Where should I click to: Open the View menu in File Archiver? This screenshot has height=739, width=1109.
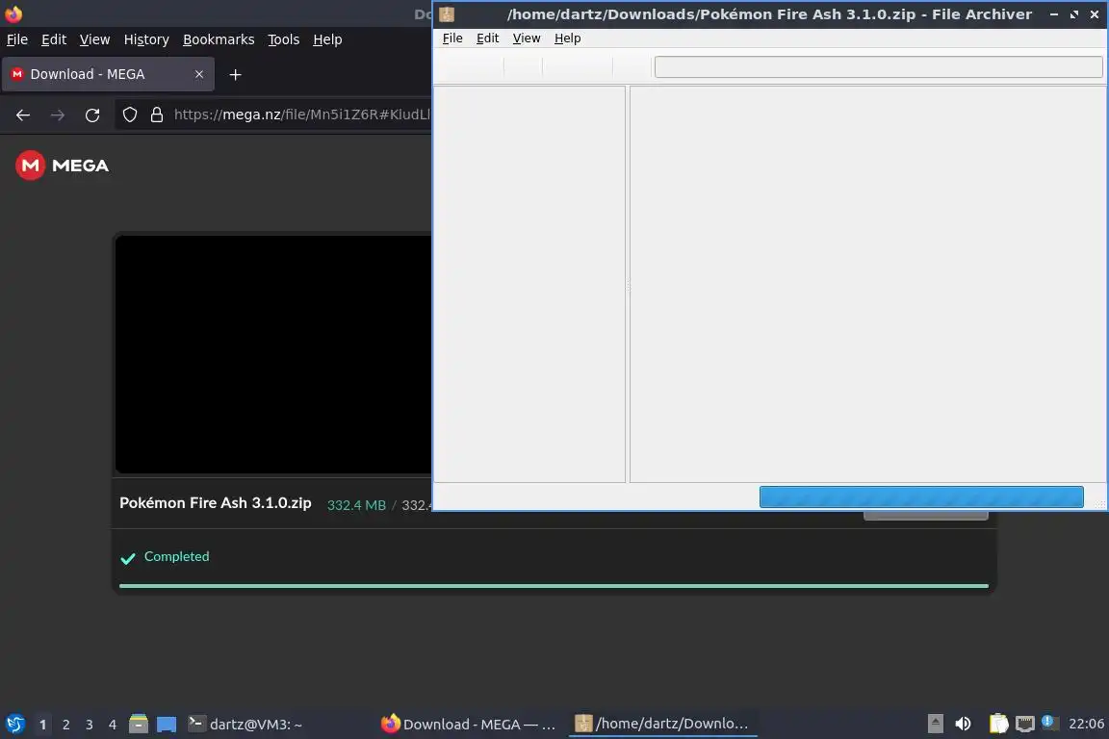(527, 38)
